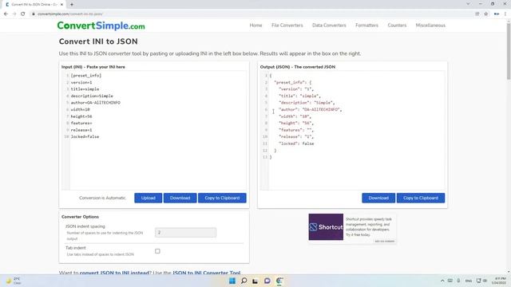Open Chrome three-dot menu
The width and height of the screenshot is (511, 287).
(x=505, y=14)
